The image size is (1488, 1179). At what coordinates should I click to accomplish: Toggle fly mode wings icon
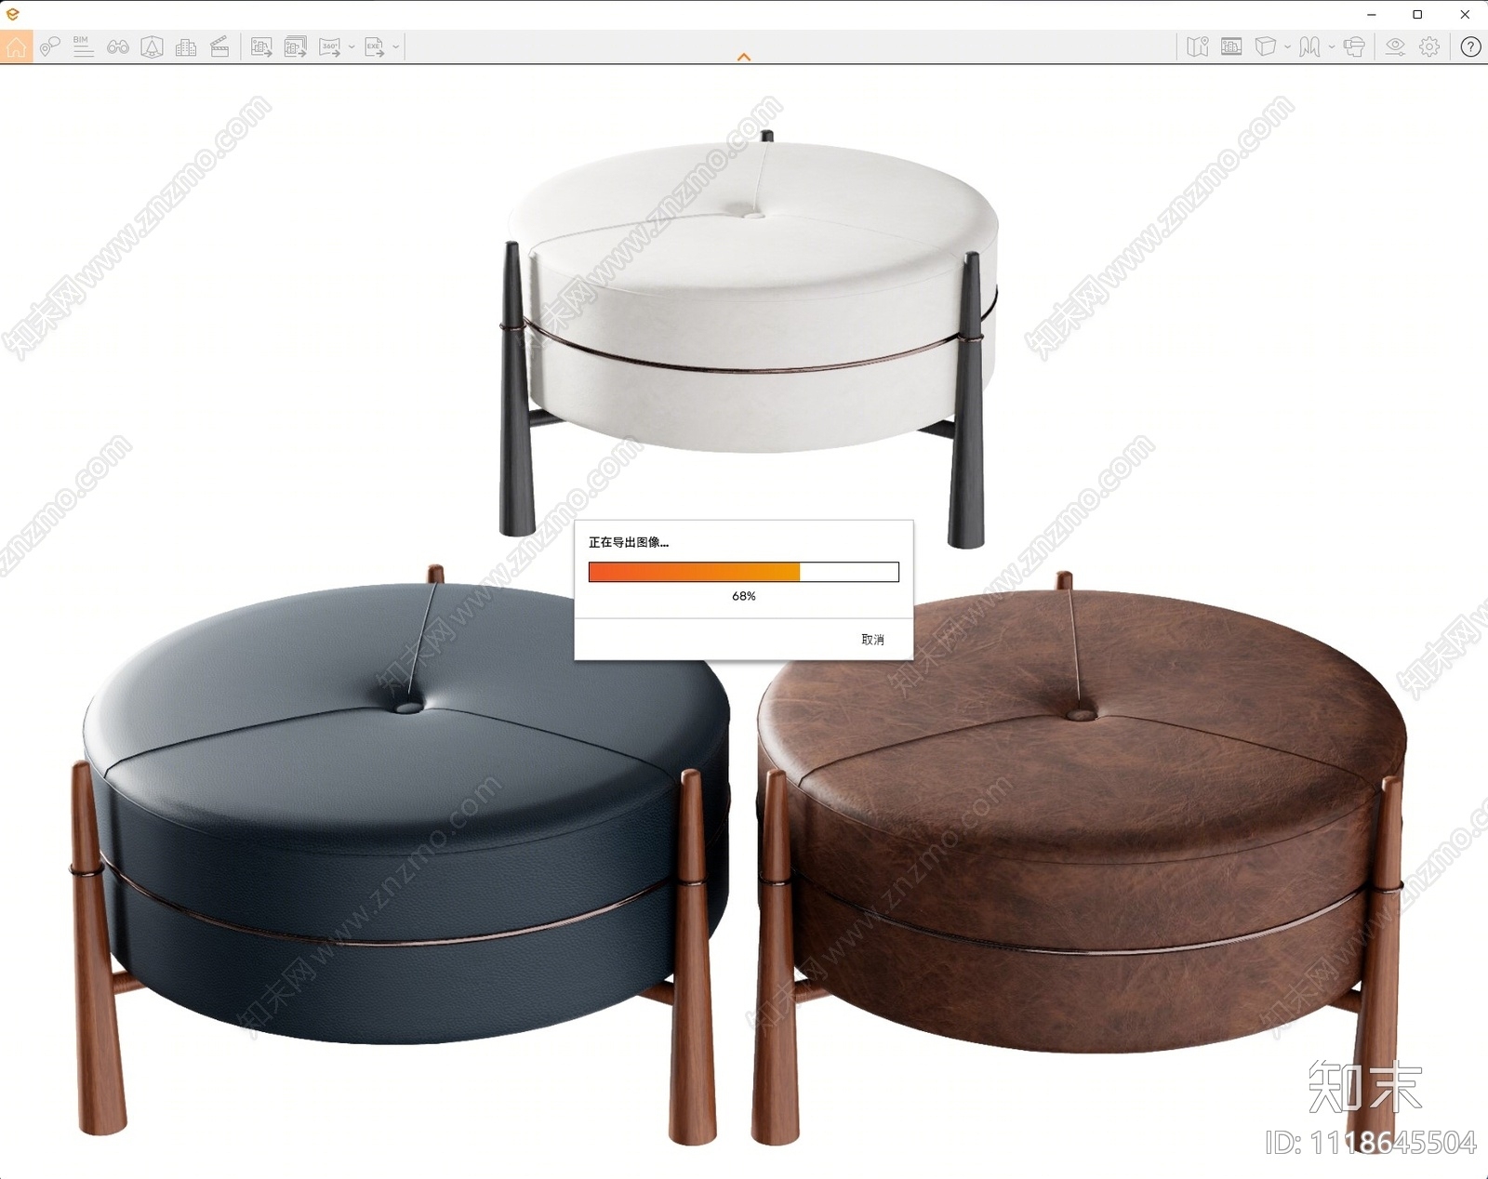click(1309, 46)
